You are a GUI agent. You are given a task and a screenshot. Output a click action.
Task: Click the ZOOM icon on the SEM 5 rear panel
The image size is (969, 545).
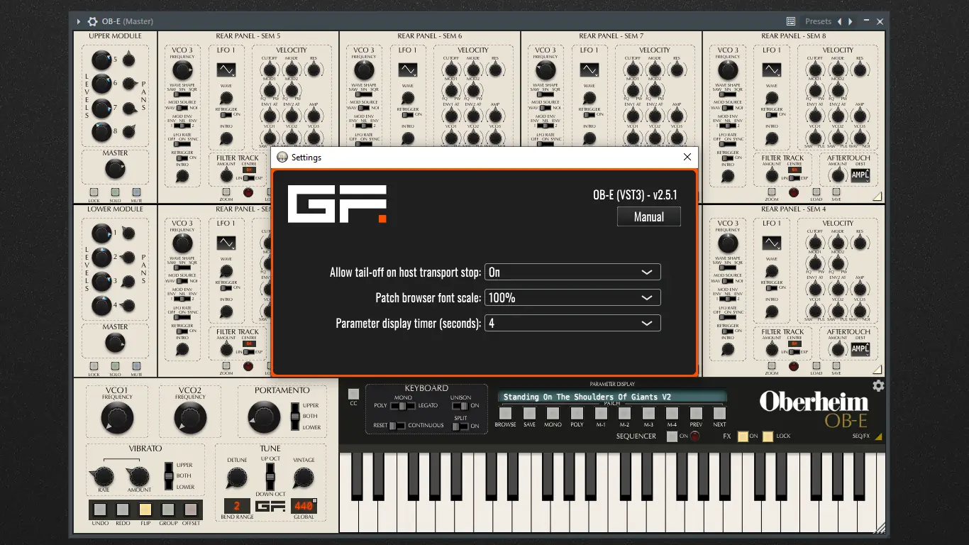pyautogui.click(x=226, y=192)
